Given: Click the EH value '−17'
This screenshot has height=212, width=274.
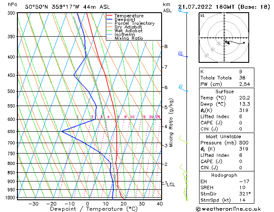Looking at the screenshot, I should tap(244, 181).
